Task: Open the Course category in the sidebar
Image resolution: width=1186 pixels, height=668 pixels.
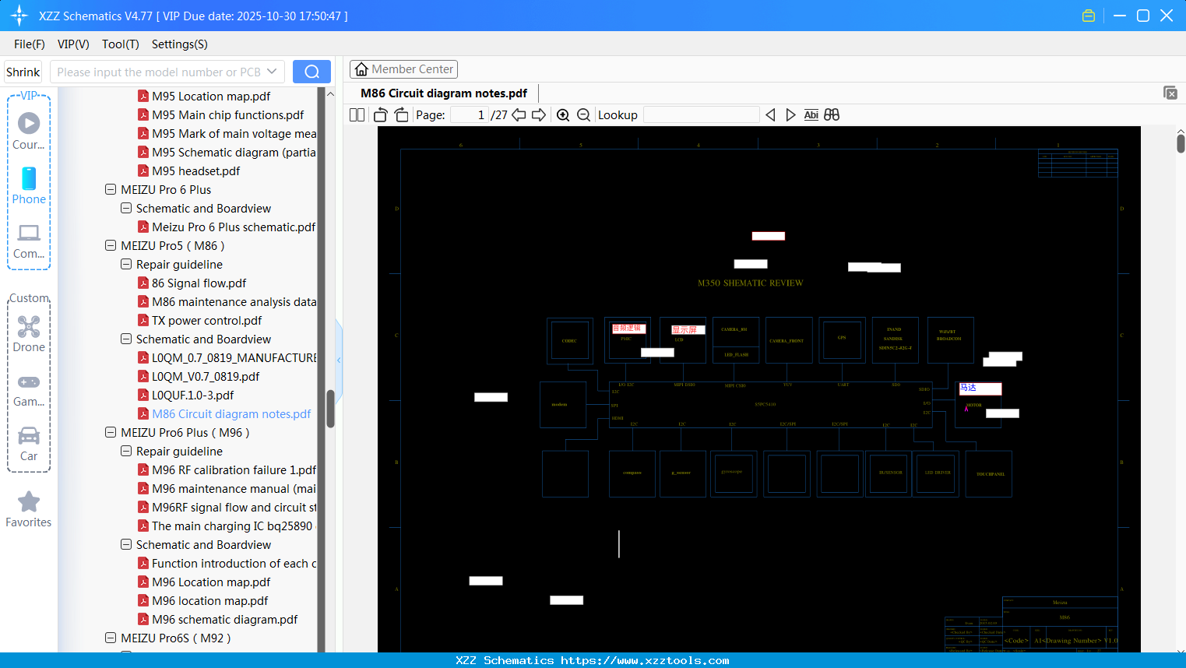Action: click(x=29, y=131)
